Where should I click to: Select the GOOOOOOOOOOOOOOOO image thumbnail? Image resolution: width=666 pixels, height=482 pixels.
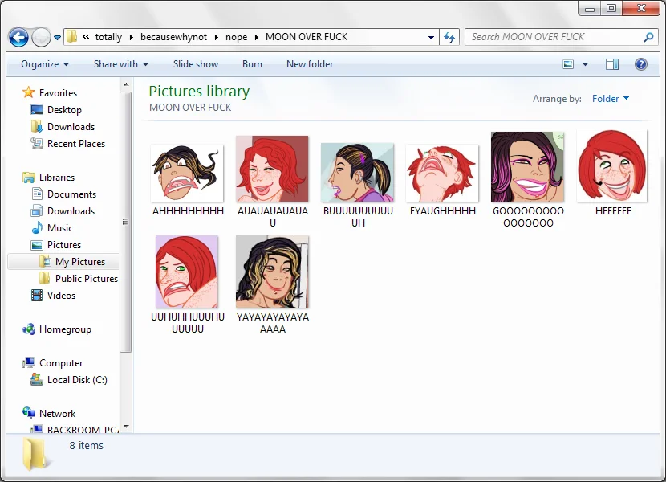click(x=527, y=167)
